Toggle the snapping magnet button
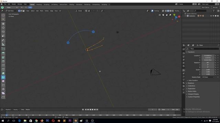 click(86, 11)
